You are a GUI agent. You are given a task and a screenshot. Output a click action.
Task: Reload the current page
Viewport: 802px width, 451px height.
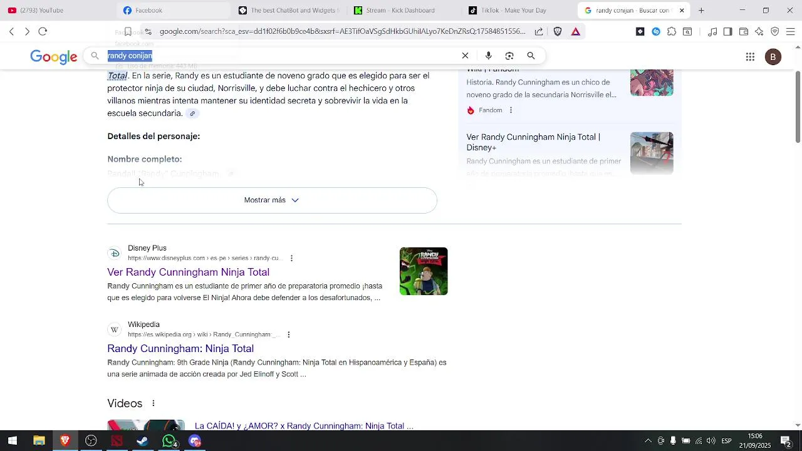click(43, 31)
